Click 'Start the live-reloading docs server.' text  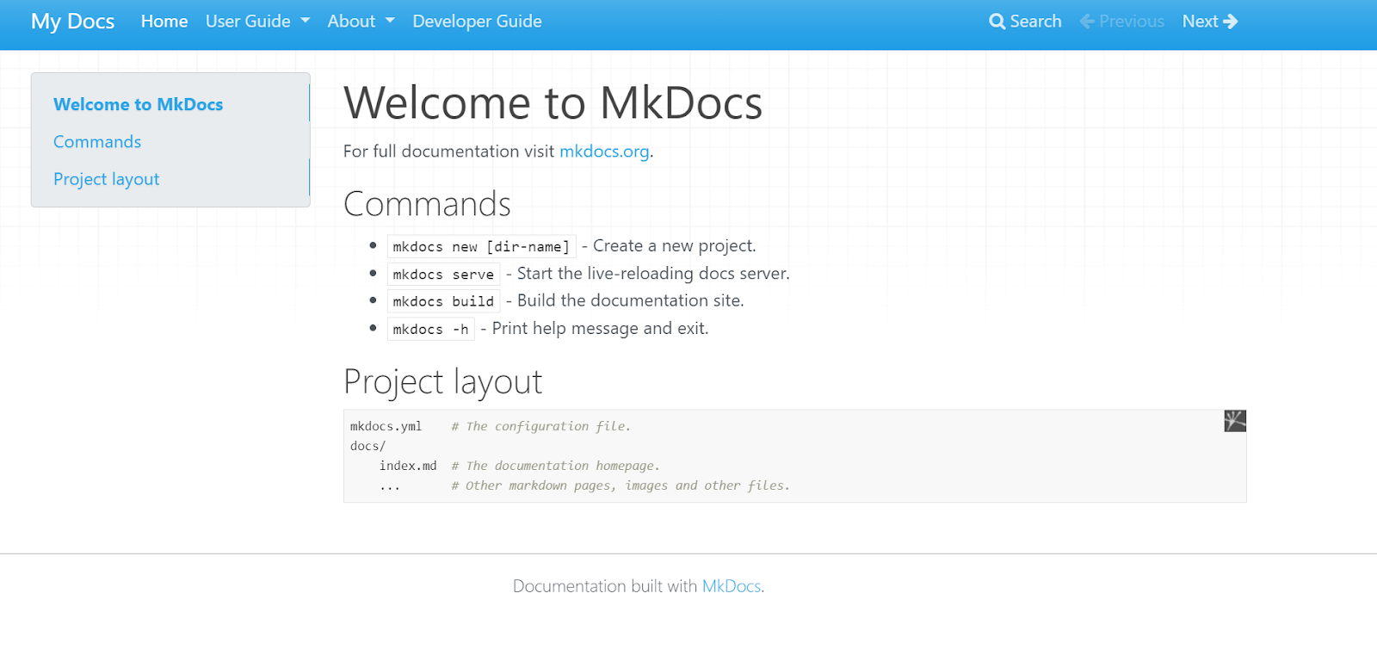pos(653,274)
